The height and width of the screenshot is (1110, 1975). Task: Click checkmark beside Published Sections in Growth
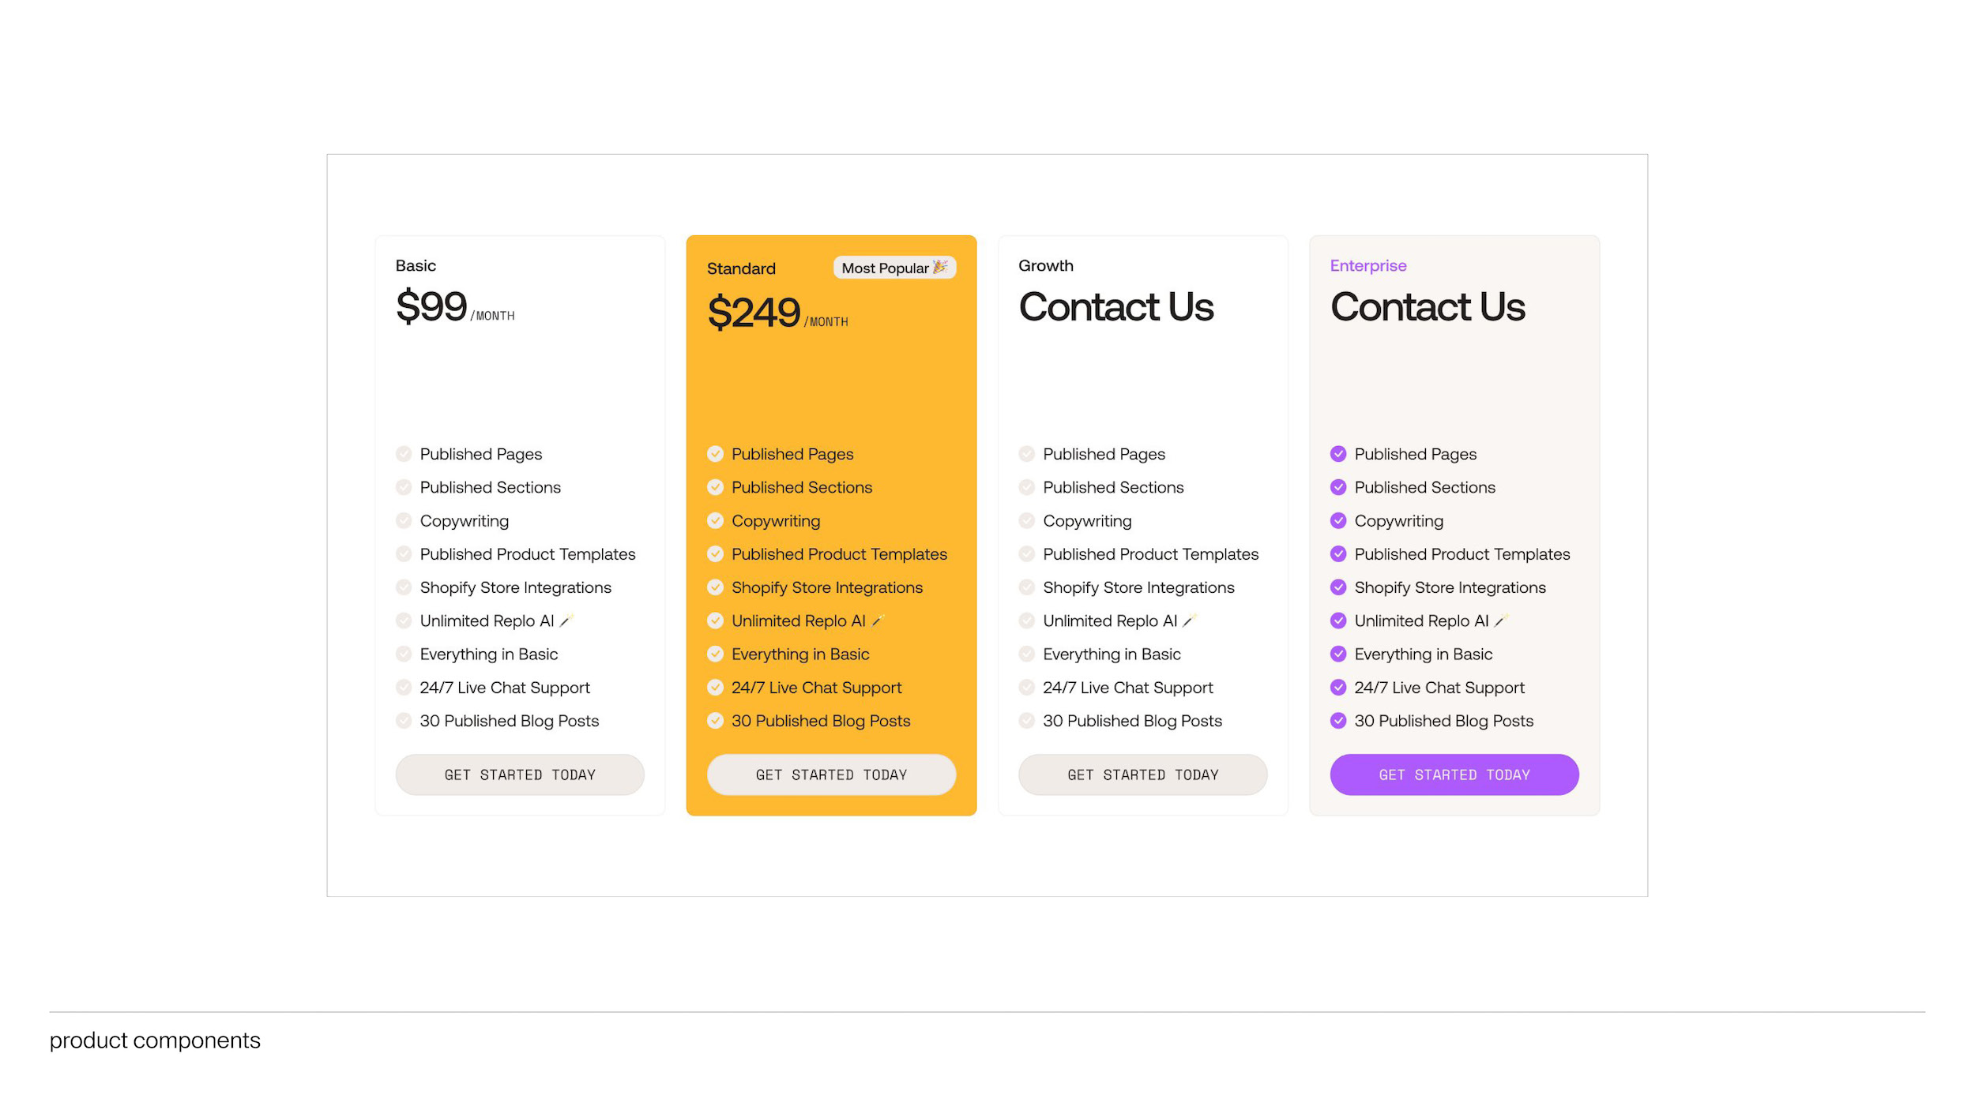pos(1026,487)
